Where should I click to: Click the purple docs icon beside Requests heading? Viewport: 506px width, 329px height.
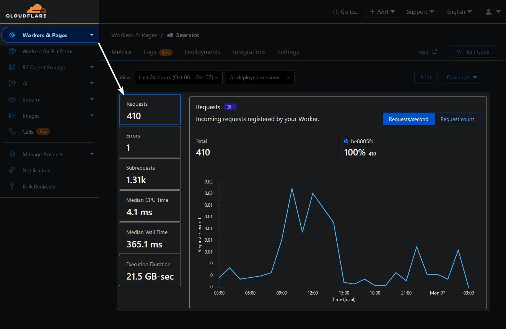(x=230, y=107)
